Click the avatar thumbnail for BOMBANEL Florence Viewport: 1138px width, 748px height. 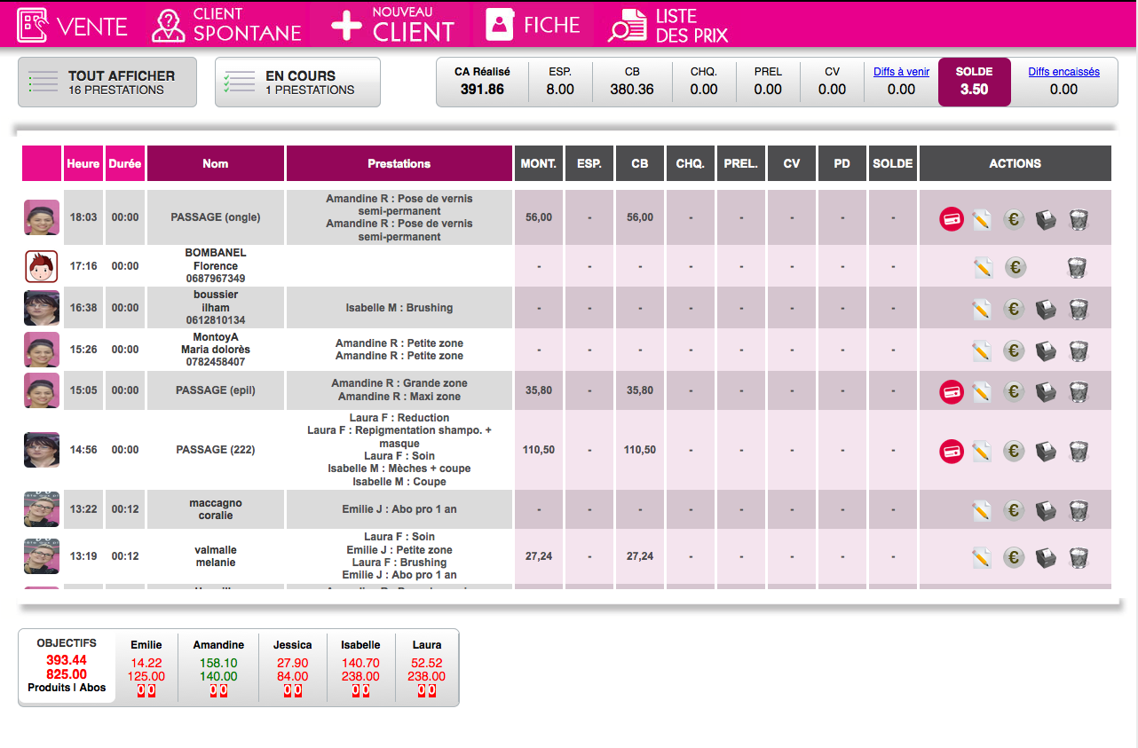click(41, 266)
